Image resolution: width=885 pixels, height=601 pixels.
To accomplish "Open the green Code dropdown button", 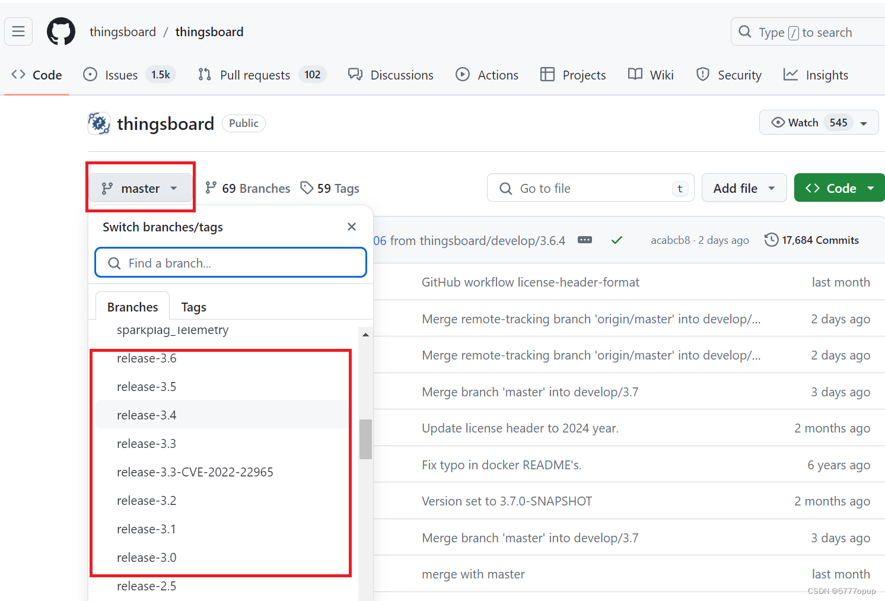I will [839, 188].
